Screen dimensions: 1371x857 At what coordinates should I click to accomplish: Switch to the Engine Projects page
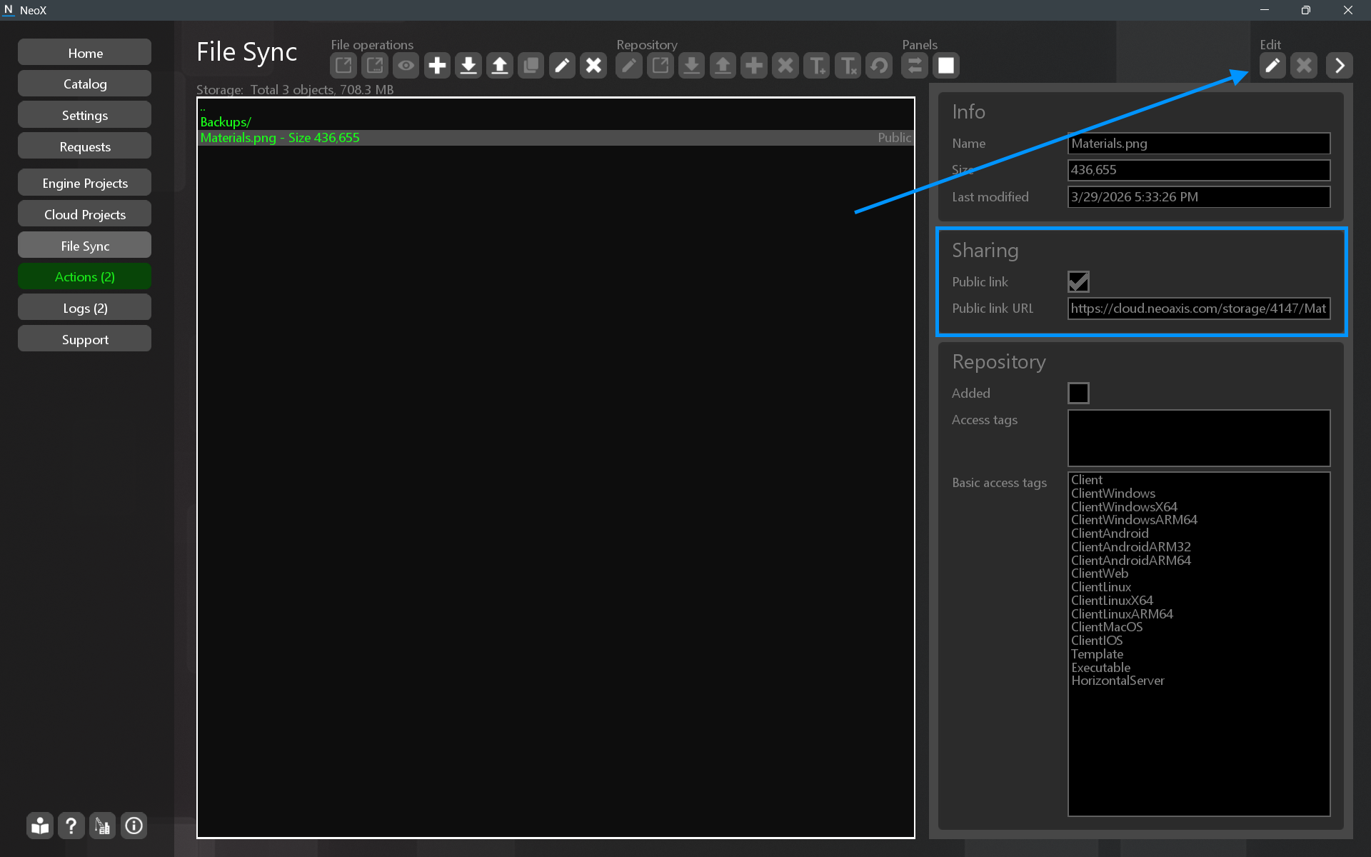(x=85, y=183)
